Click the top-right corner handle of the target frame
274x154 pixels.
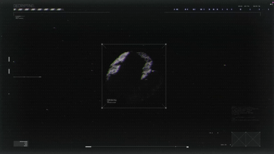point(166,44)
